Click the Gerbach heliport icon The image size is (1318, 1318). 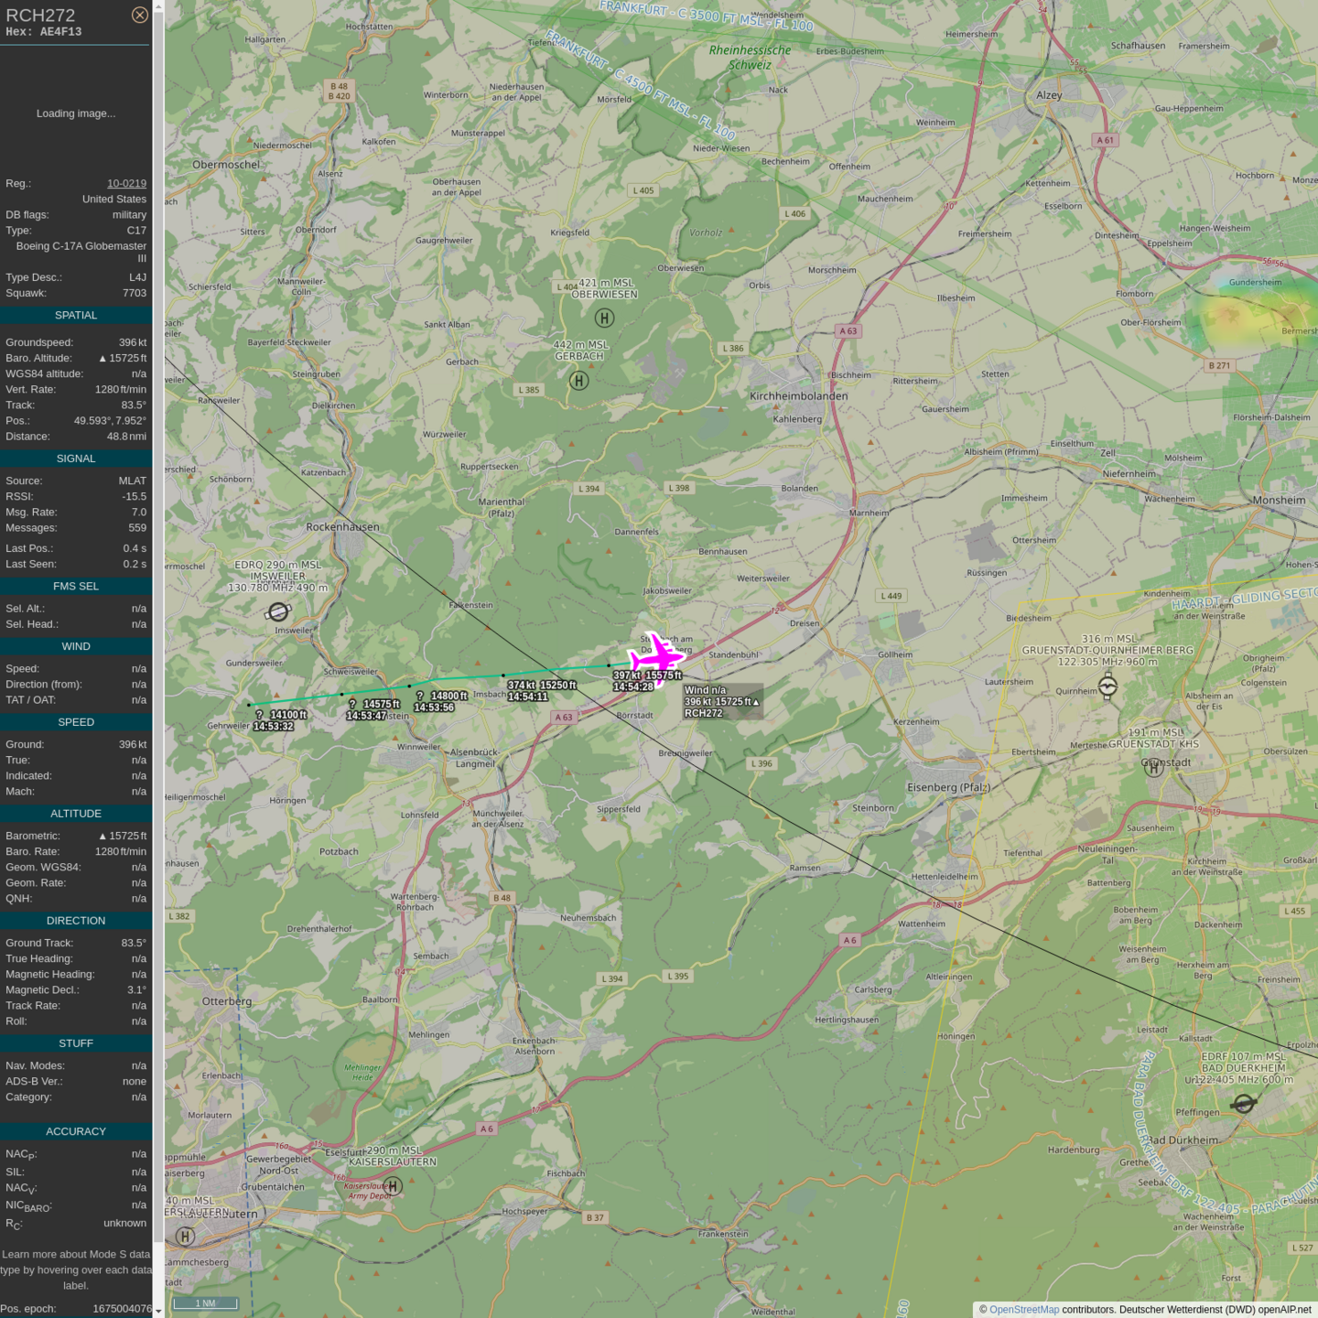click(578, 381)
